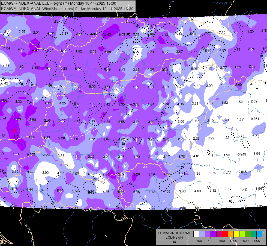
Task: Select the dark green legend swatch
Action: pos(248,234)
